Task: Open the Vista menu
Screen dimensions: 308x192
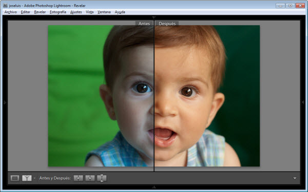Action: point(89,12)
